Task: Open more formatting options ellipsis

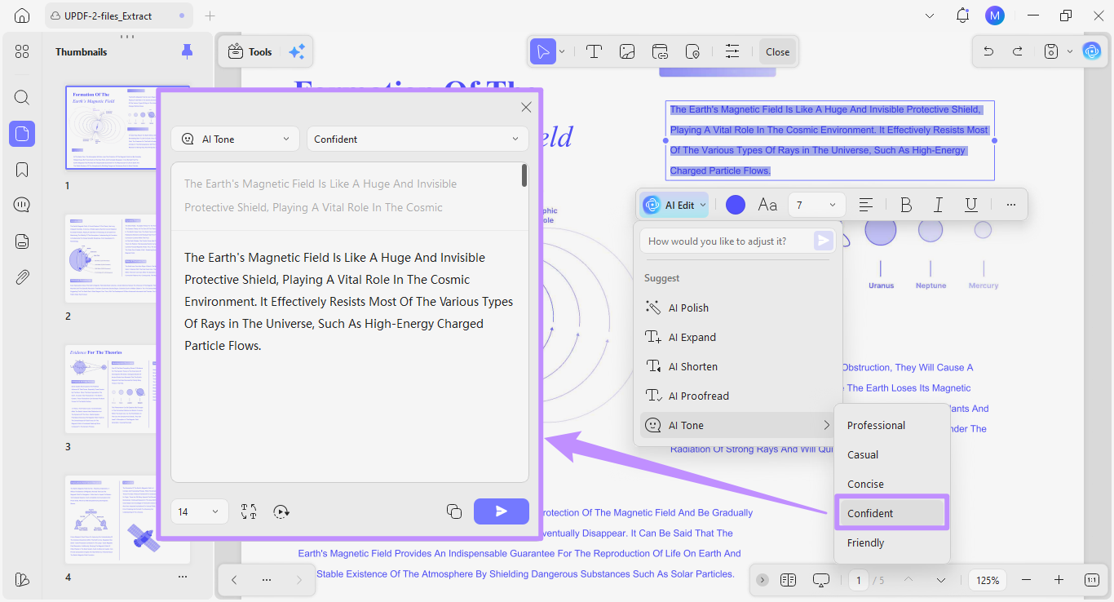Action: 1011,205
